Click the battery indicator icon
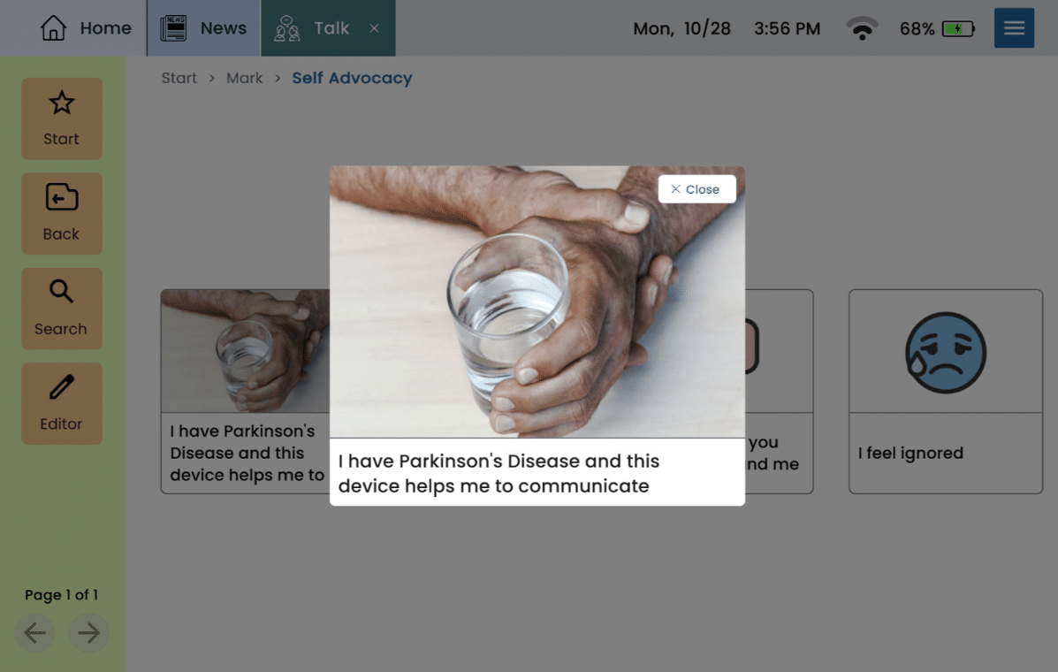Screen dimensions: 1058x672 pyautogui.click(x=958, y=29)
